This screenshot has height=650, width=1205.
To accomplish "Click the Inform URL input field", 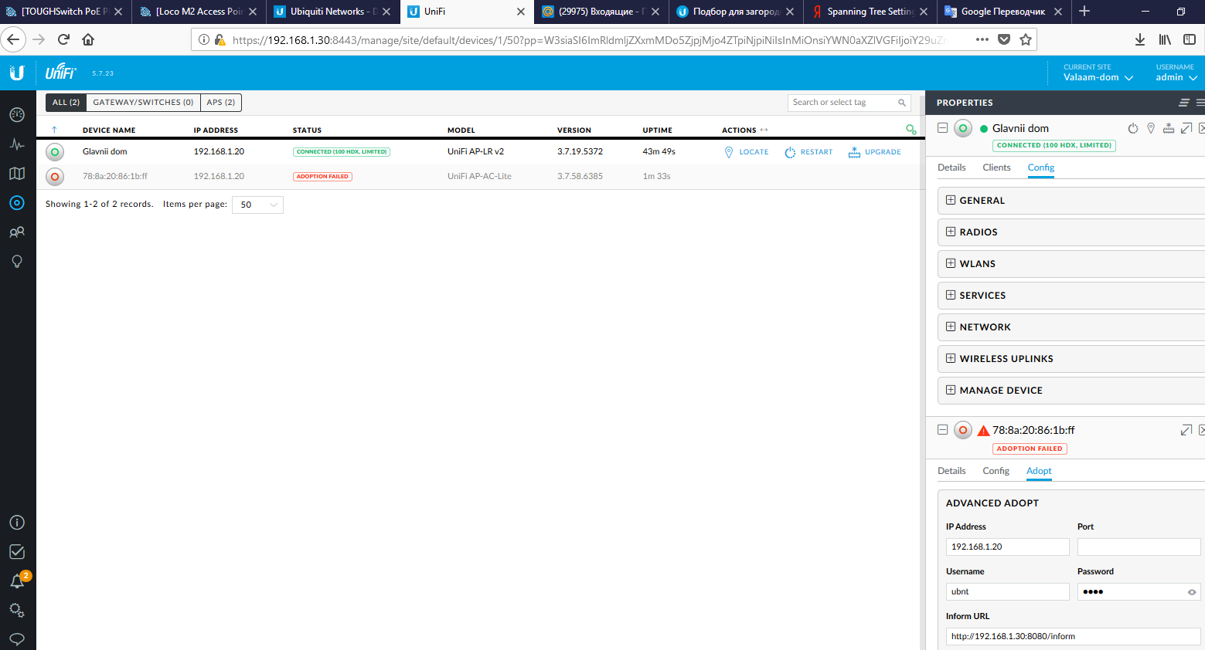I will pos(1073,637).
